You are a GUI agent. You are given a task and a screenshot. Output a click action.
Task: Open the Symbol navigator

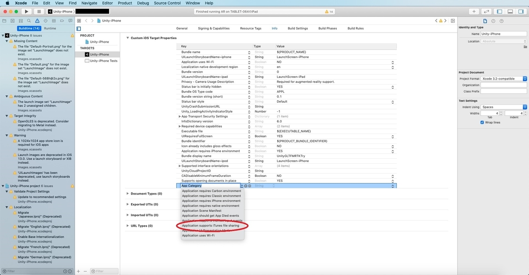click(x=20, y=21)
